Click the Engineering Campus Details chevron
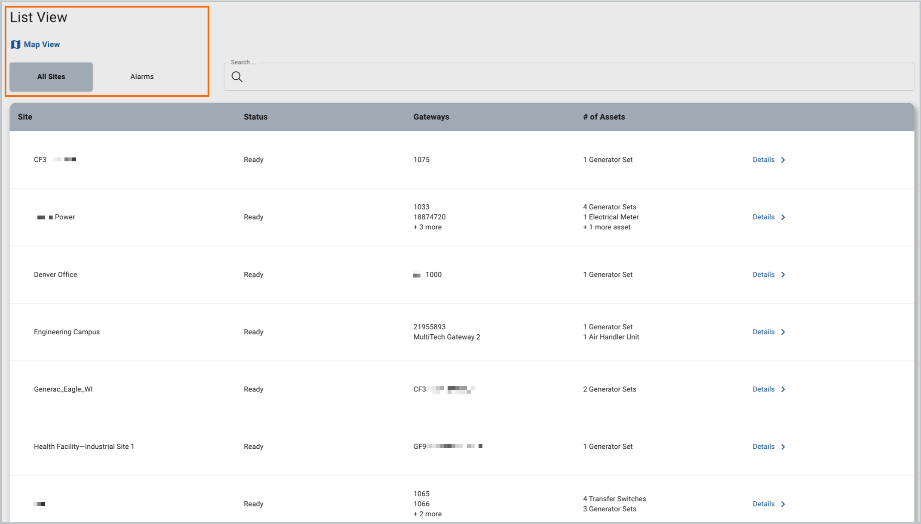Image resolution: width=921 pixels, height=524 pixels. pyautogui.click(x=783, y=332)
